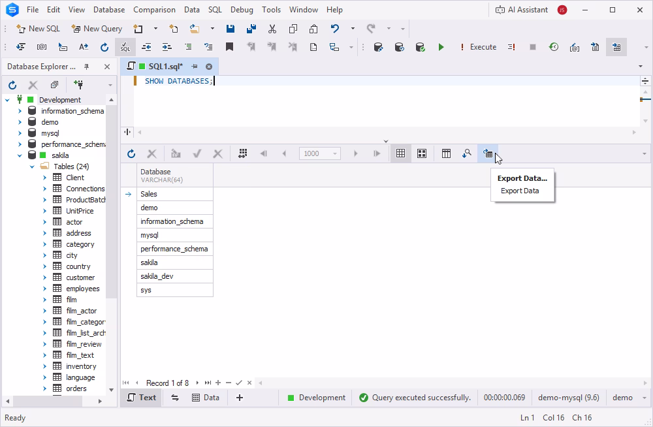The height and width of the screenshot is (427, 653).
Task: Switch to the Data view tab
Action: 206,398
